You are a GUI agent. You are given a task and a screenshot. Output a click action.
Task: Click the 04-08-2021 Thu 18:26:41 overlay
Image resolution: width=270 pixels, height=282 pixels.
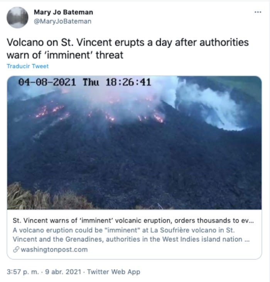(85, 82)
